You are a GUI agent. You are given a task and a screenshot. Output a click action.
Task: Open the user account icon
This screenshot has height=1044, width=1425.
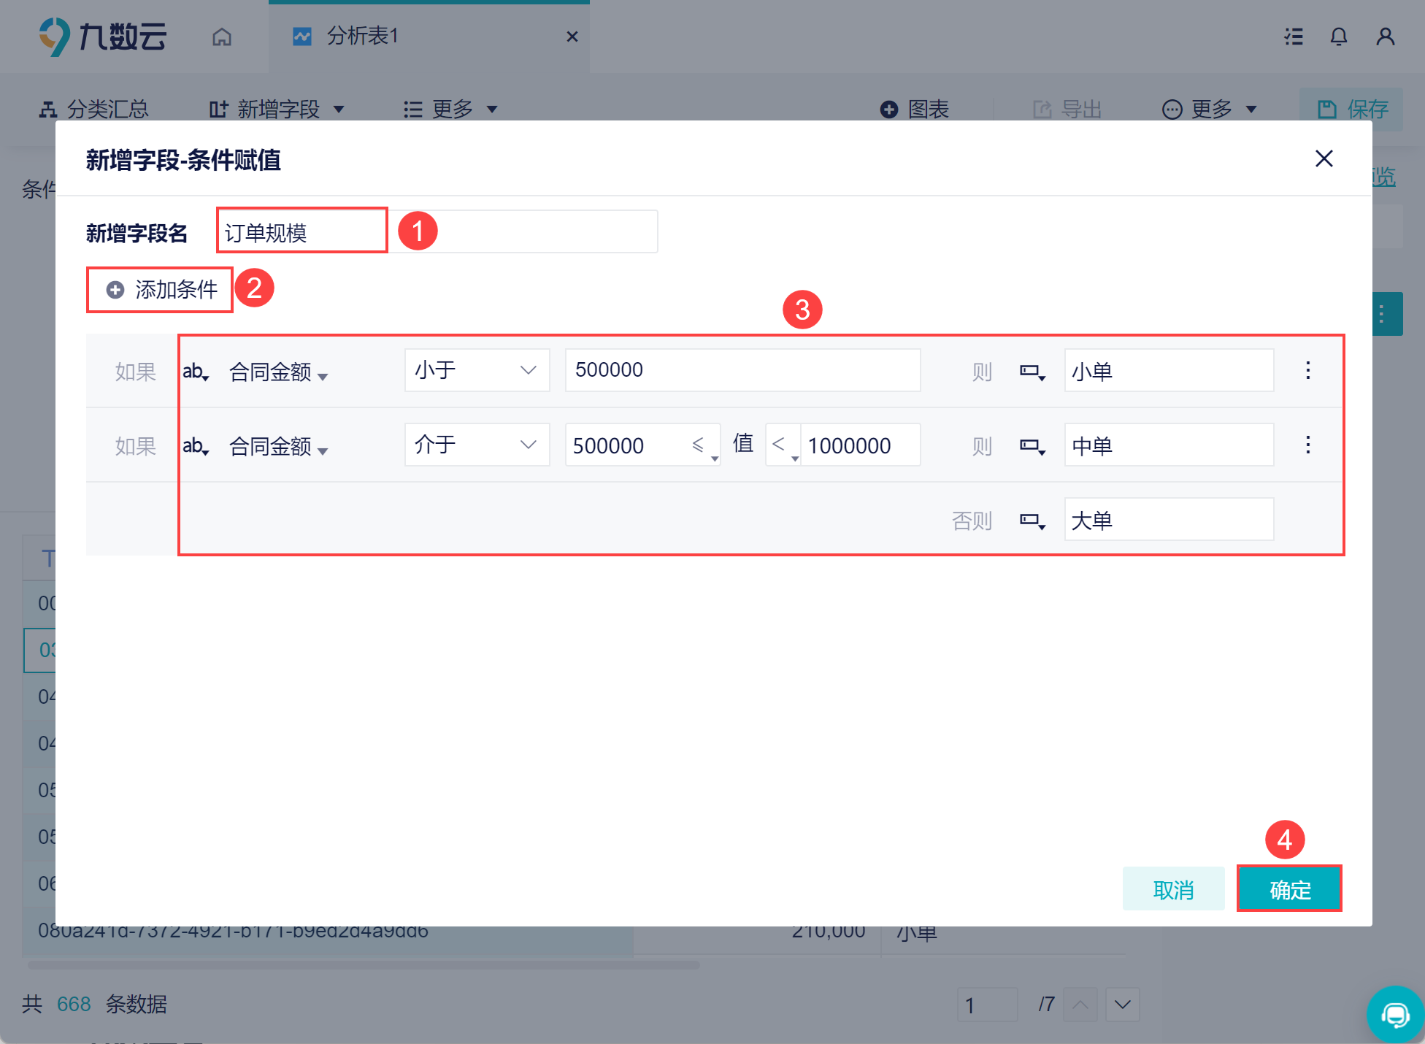[1385, 37]
